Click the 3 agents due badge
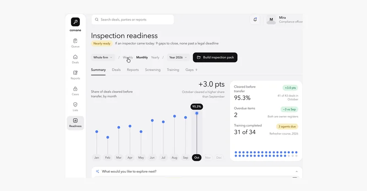The width and height of the screenshot is (367, 191). [x=287, y=127]
